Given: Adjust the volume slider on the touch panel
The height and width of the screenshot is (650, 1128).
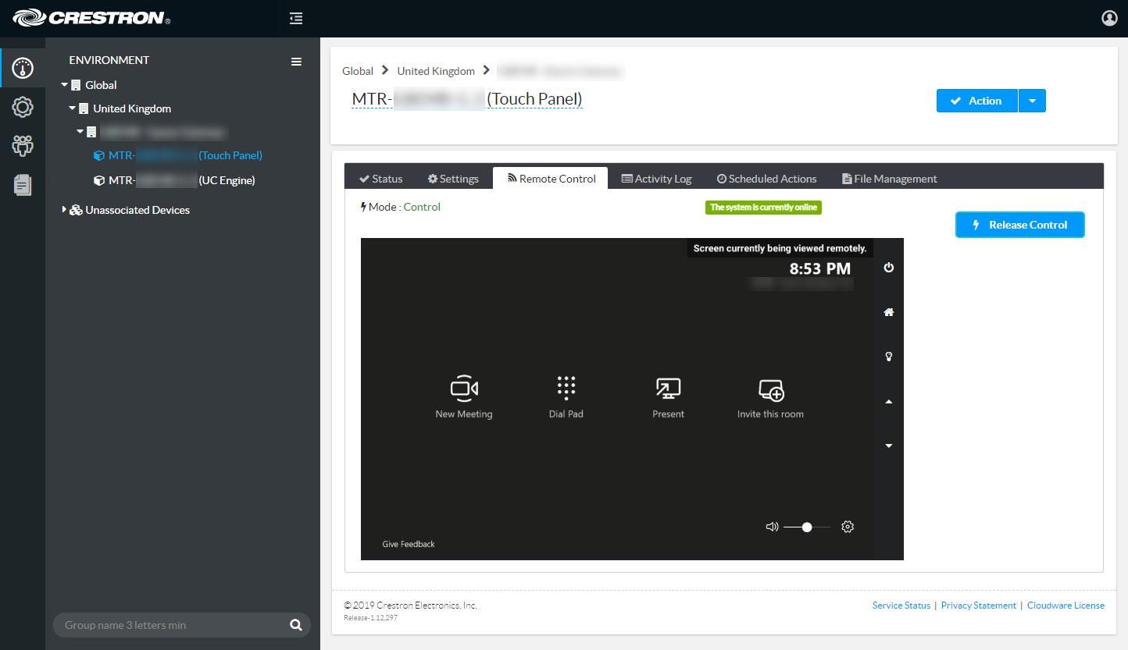Looking at the screenshot, I should [807, 527].
